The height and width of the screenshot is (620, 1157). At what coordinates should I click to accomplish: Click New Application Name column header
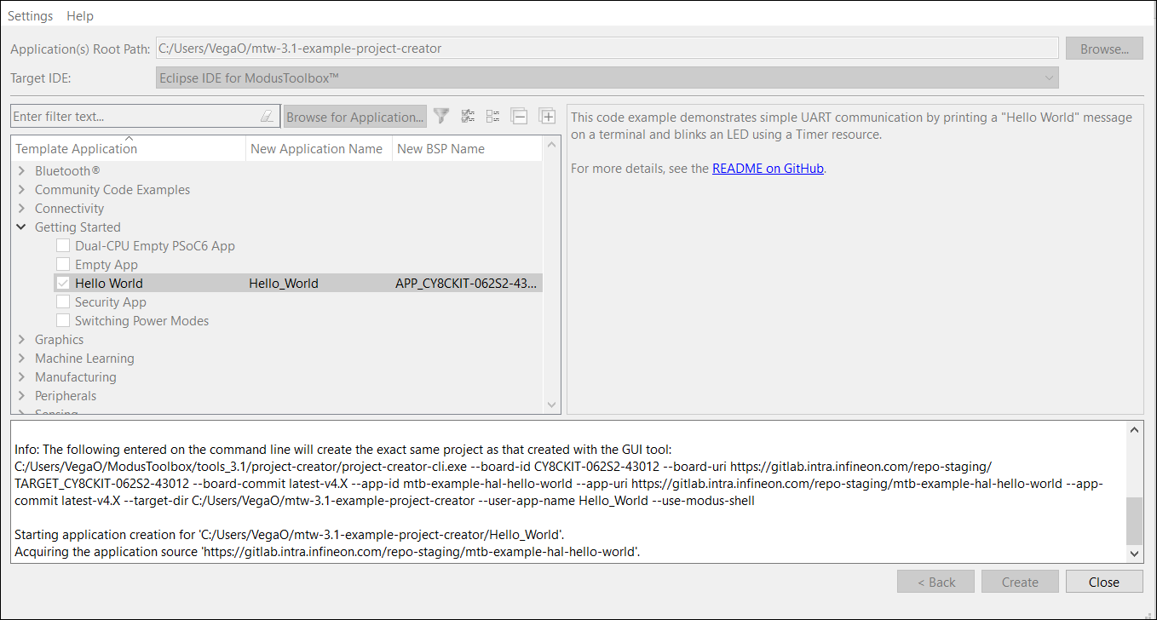tap(319, 148)
